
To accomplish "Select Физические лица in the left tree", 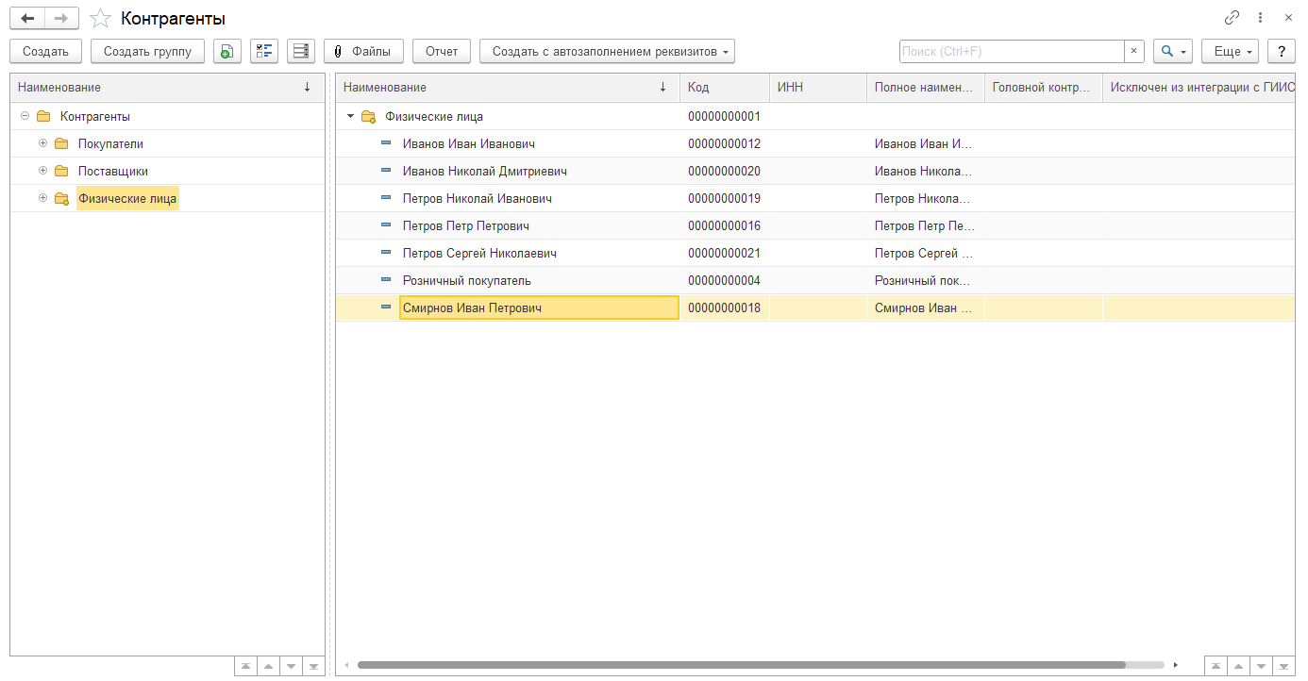I will tap(127, 198).
